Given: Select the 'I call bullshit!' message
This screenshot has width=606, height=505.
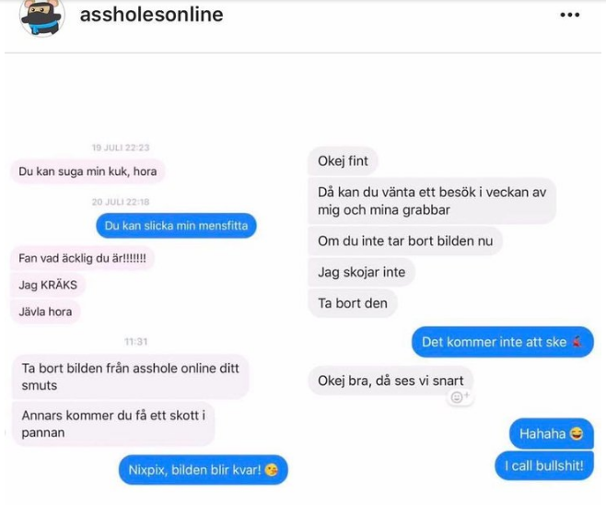Looking at the screenshot, I should pos(543,466).
